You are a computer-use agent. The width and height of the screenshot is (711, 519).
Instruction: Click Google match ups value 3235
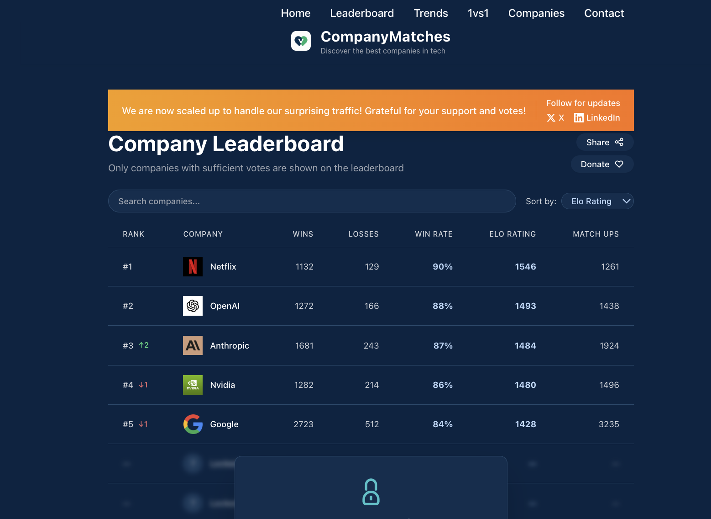tap(609, 424)
